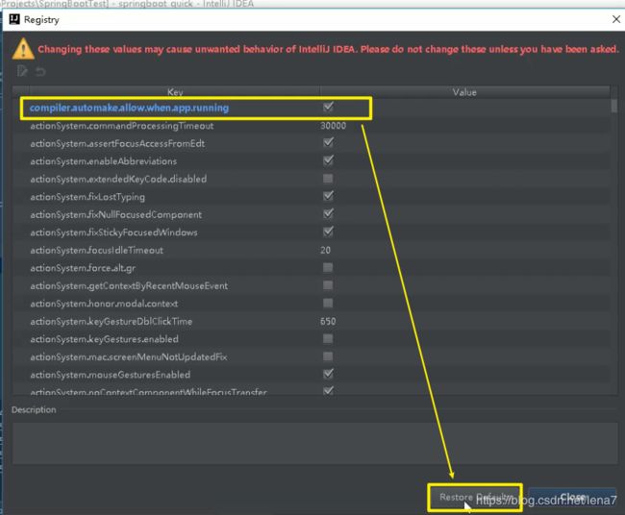Enable actionSystem.force.alt.gr checkbox

328,267
